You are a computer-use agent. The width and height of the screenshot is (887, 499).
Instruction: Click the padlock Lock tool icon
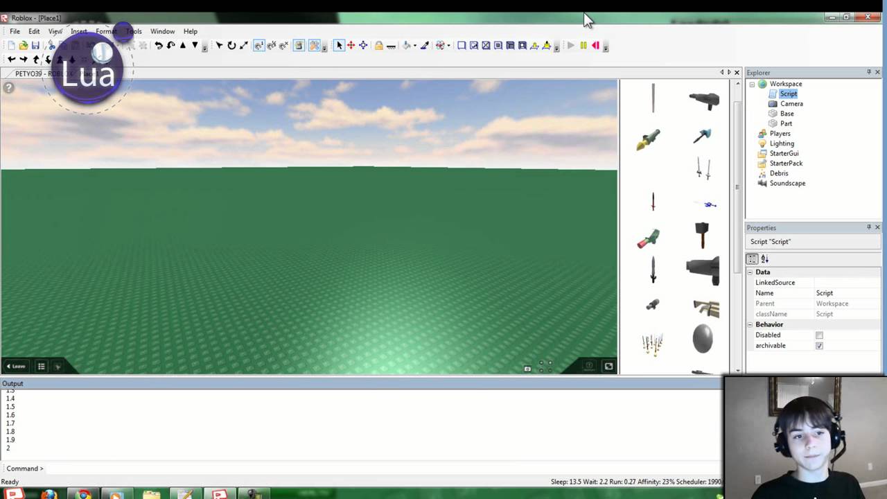point(378,46)
